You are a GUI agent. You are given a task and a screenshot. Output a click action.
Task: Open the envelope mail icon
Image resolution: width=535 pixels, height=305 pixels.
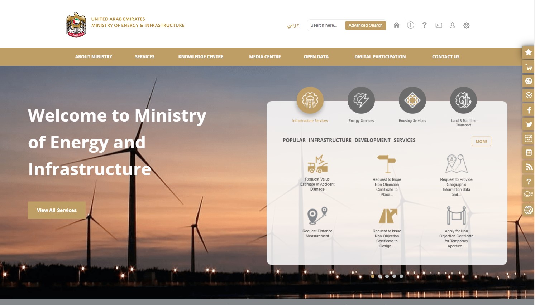click(x=439, y=25)
